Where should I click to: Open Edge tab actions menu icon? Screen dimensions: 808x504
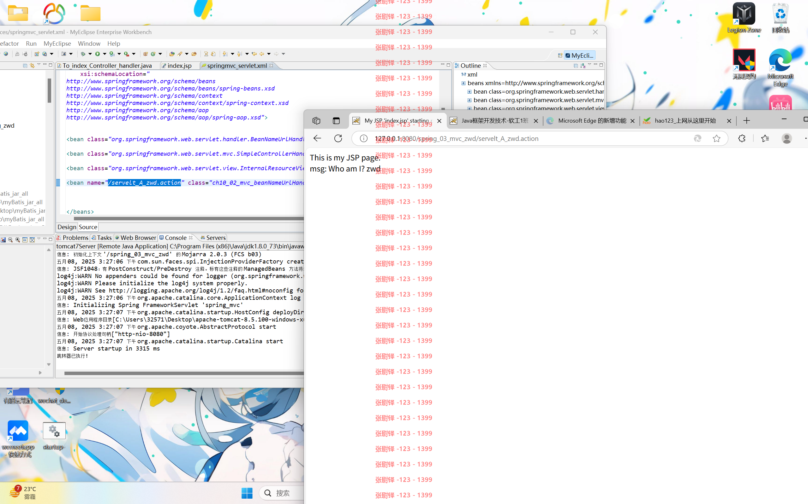336,121
